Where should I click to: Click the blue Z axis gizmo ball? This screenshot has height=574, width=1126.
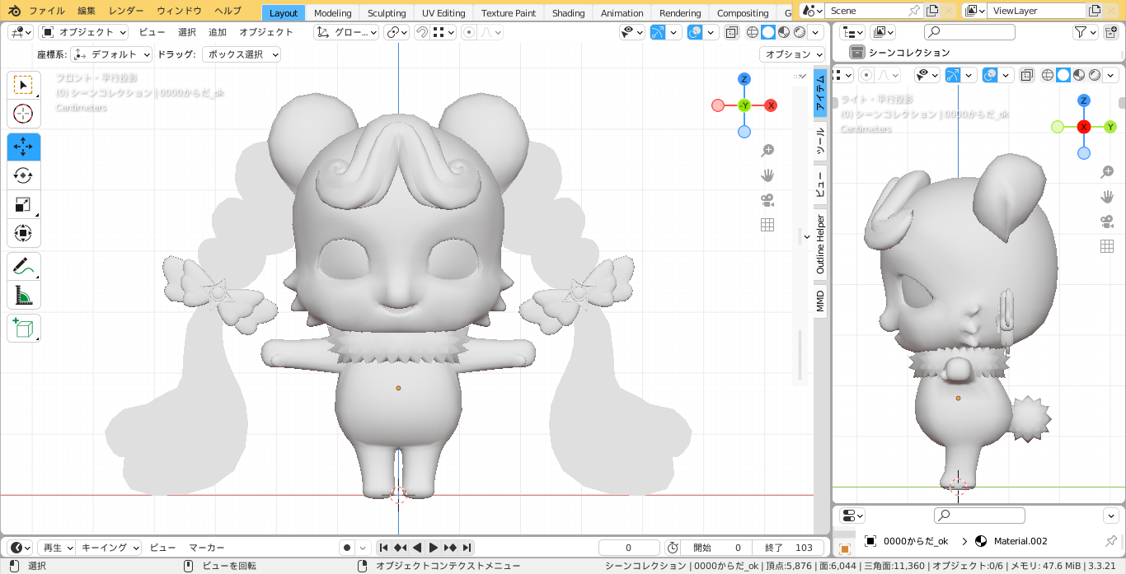(744, 79)
